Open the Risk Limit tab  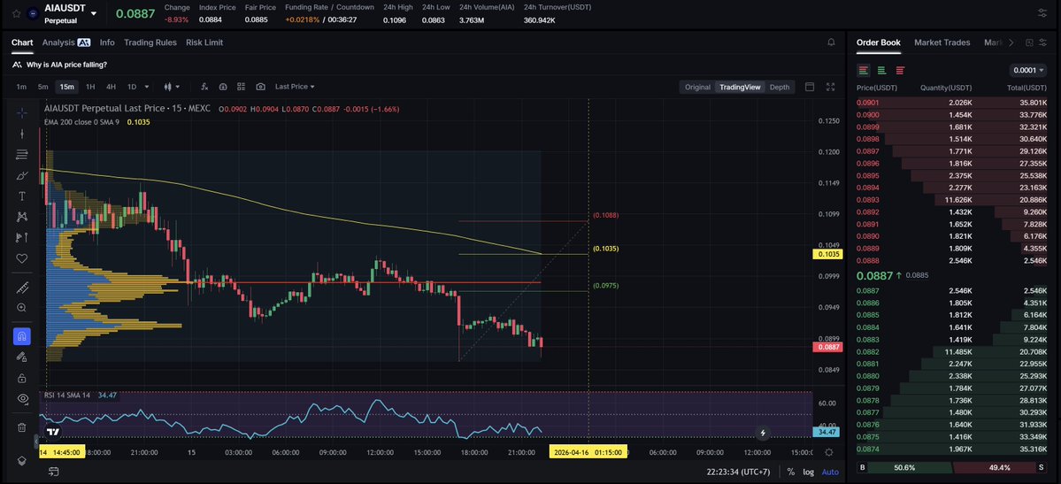point(204,42)
